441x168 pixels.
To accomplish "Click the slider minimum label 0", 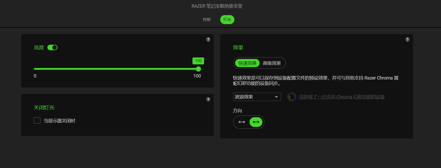I will (x=35, y=76).
